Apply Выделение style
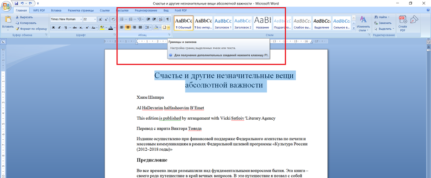 point(321,23)
